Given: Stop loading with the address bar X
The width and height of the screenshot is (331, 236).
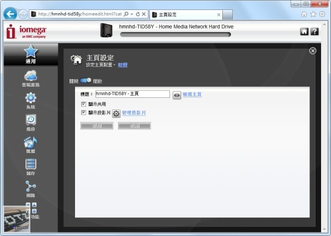Looking at the screenshot, I should [144, 14].
